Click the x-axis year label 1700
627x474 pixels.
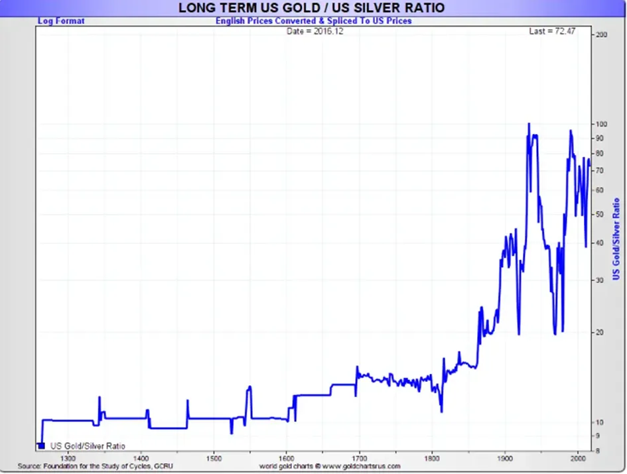[x=360, y=458]
